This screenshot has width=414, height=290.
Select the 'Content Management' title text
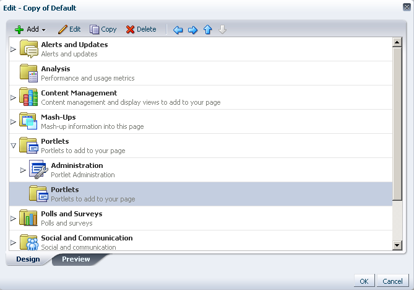[x=79, y=93]
